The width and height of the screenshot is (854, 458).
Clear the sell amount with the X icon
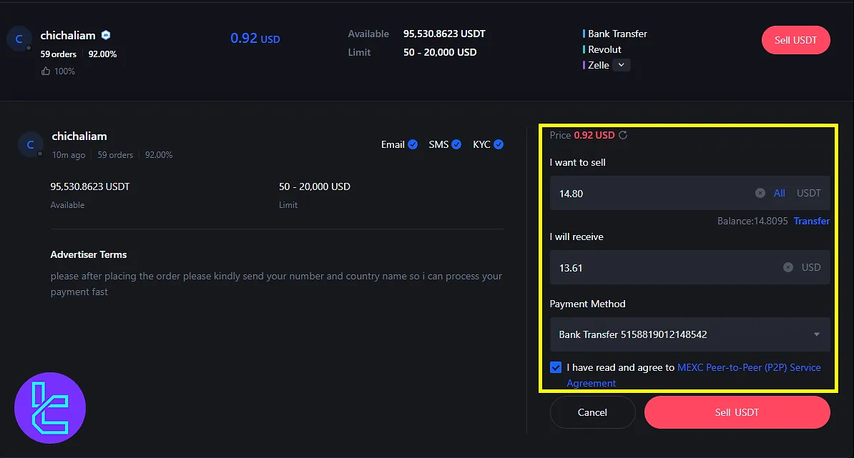[760, 193]
